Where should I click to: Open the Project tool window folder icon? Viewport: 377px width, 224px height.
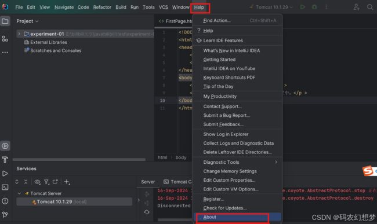(x=5, y=21)
